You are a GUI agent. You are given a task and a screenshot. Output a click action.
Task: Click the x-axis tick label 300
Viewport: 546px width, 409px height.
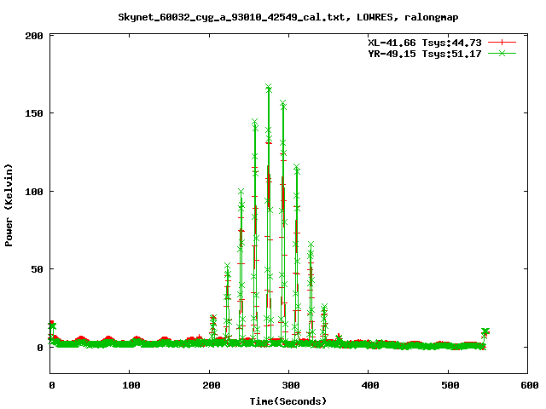291,385
